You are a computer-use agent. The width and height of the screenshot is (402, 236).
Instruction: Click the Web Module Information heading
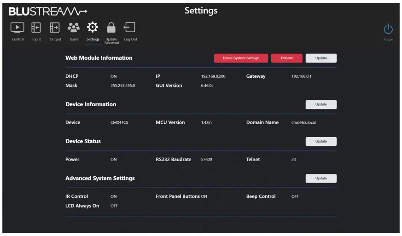click(x=99, y=58)
